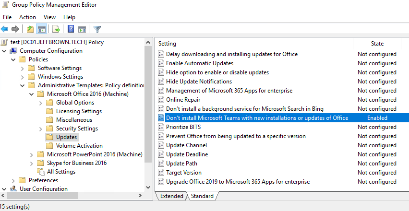Select 'Management of Microsoft 365 Apps for enterprise'
Image resolution: width=409 pixels, height=211 pixels.
[x=229, y=91]
